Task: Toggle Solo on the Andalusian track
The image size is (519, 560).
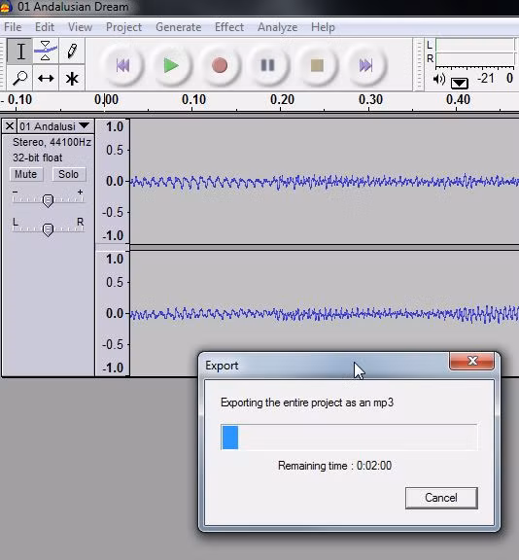Action: [69, 174]
